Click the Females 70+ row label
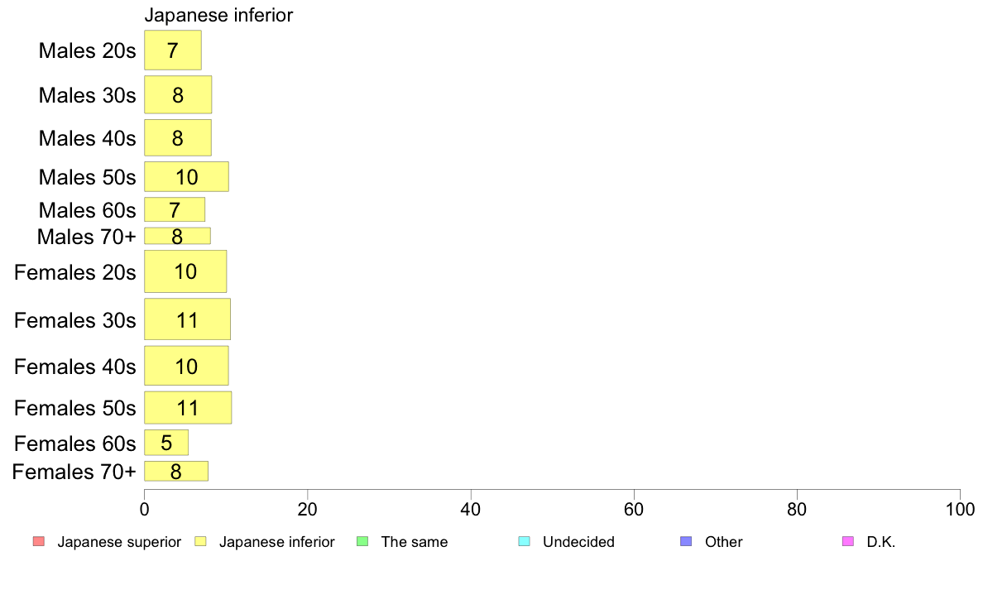Viewport: 983px width, 609px height. (x=74, y=472)
